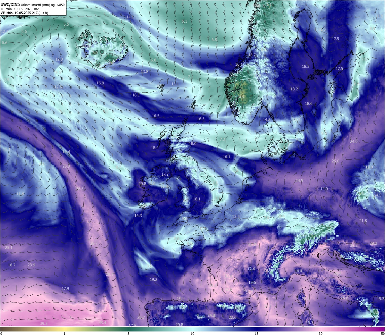
Task: Click the 17.2 value over Ireland
Action: tap(165, 174)
